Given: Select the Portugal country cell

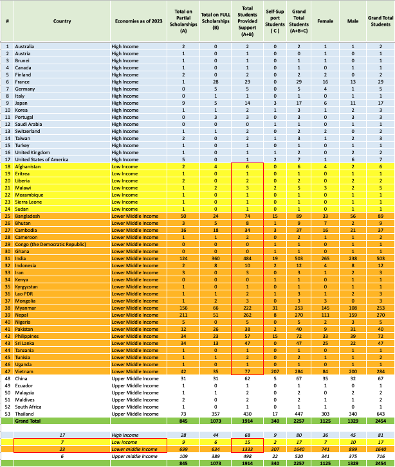Looking at the screenshot, I should (x=62, y=117).
